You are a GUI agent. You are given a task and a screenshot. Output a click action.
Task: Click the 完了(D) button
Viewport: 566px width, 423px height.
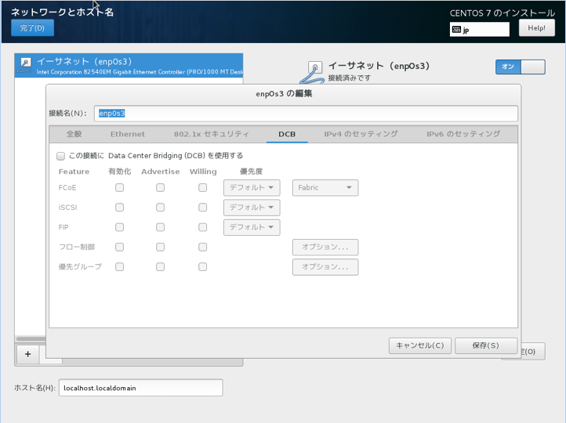[32, 27]
